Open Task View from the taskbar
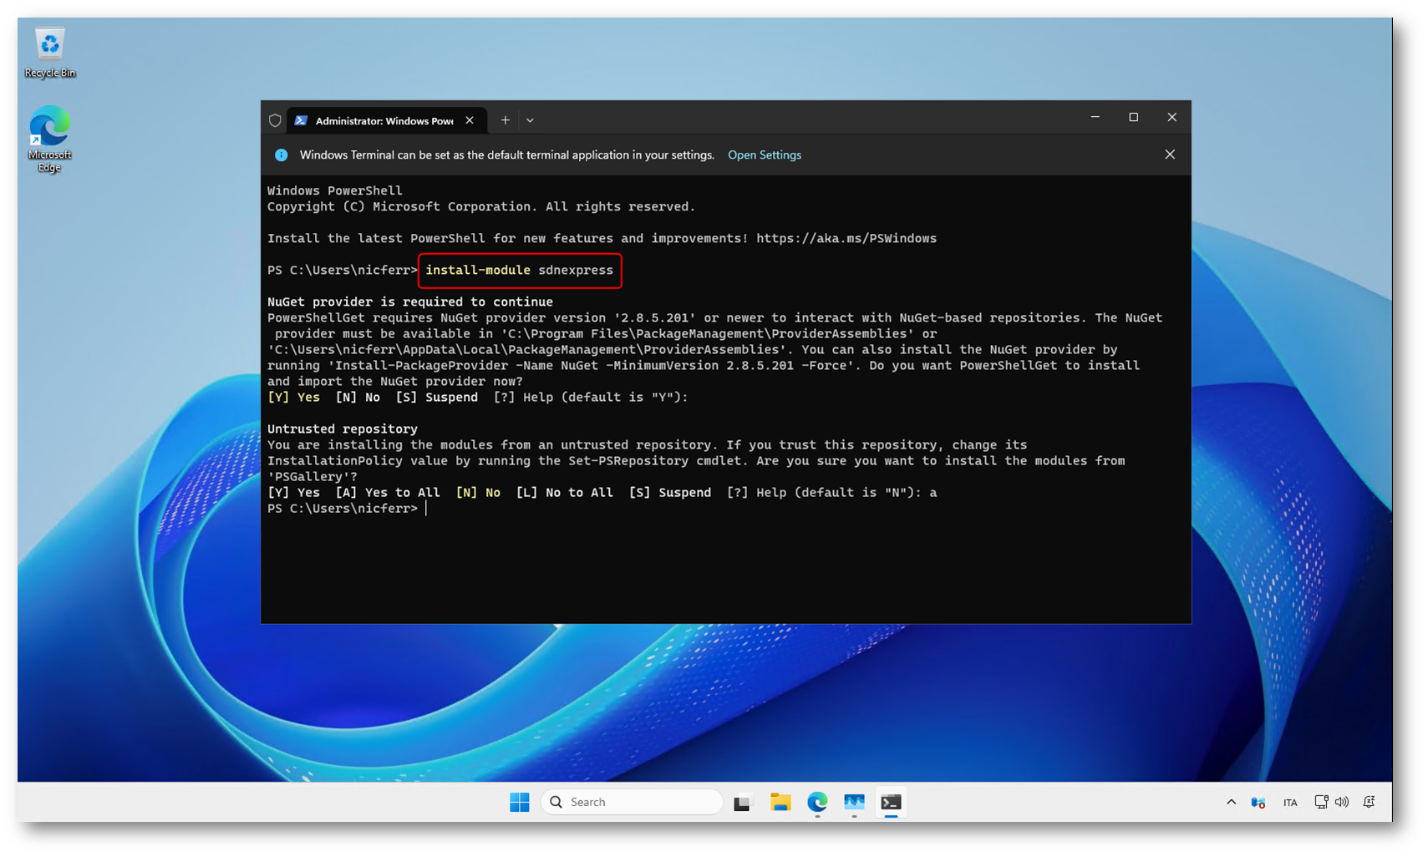This screenshot has height=857, width=1428. tap(742, 802)
